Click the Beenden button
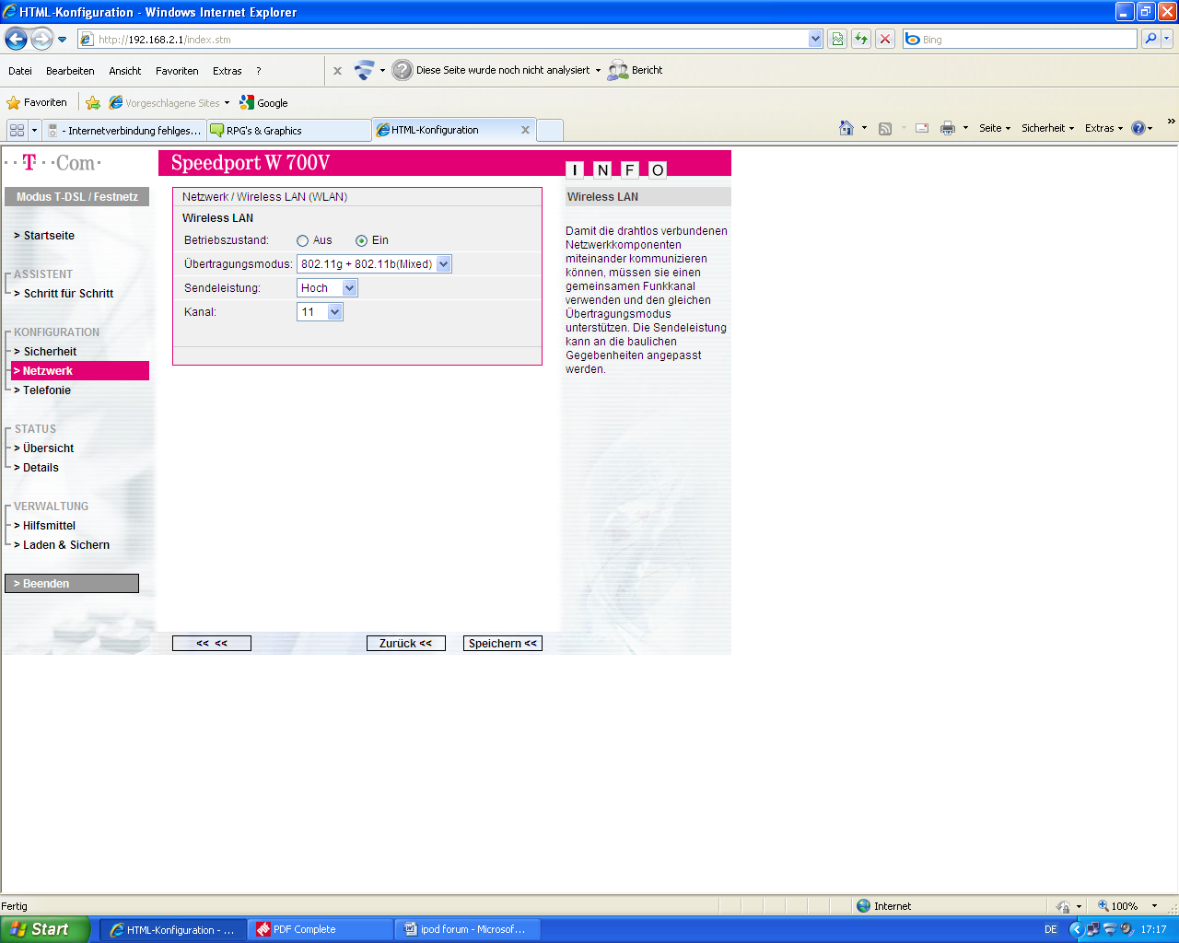 (72, 584)
